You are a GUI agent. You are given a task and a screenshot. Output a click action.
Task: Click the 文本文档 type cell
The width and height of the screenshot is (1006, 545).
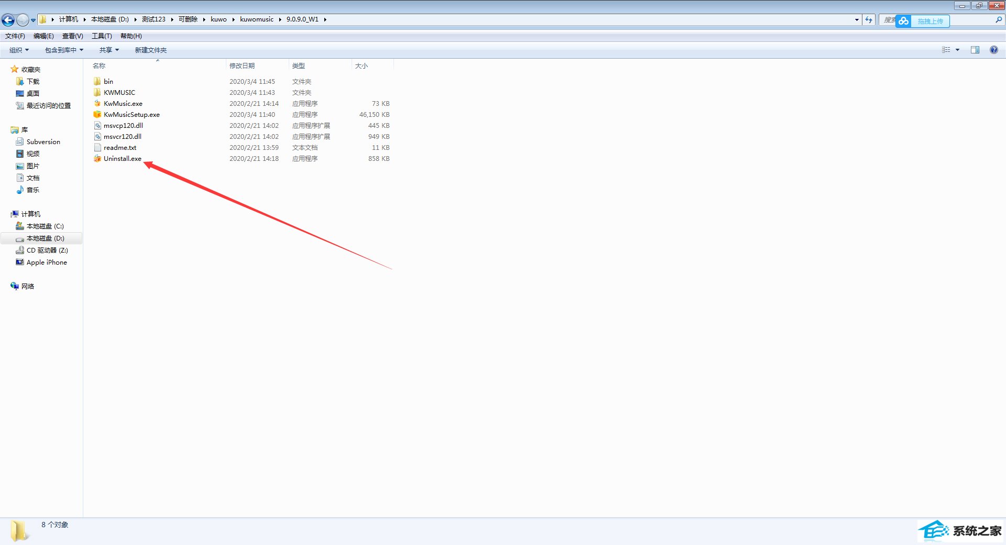coord(305,147)
